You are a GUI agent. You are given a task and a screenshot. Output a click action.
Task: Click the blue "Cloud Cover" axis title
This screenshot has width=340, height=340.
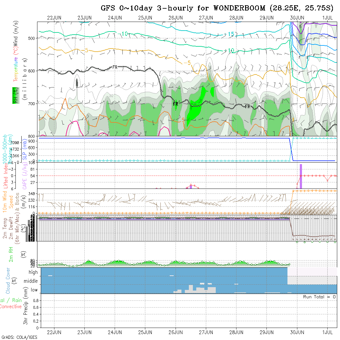pyautogui.click(x=8, y=281)
